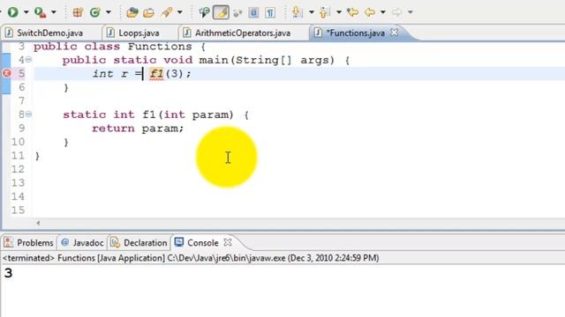Open the Search icon's dropdown arrow
Image resolution: width=565 pixels, height=317 pixels.
(x=180, y=12)
